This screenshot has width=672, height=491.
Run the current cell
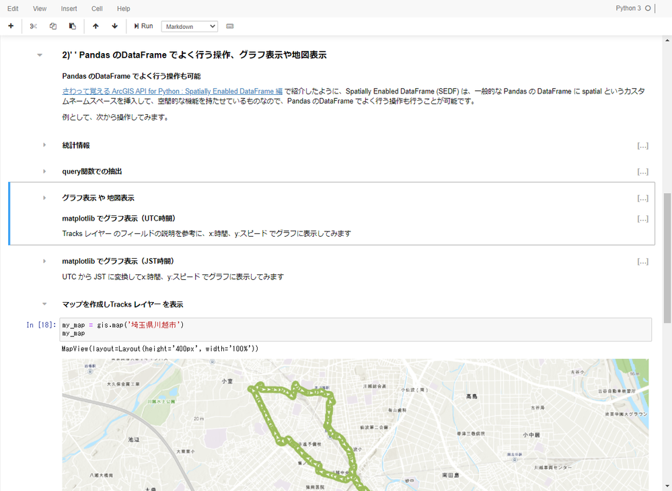[x=143, y=26]
